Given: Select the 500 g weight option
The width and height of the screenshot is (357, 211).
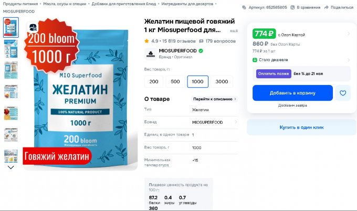Looking at the screenshot, I should [175, 81].
